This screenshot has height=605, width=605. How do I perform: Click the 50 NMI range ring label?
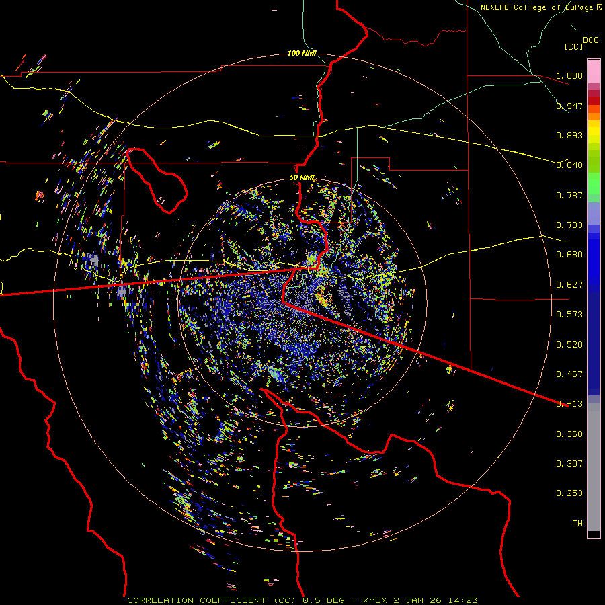[302, 177]
